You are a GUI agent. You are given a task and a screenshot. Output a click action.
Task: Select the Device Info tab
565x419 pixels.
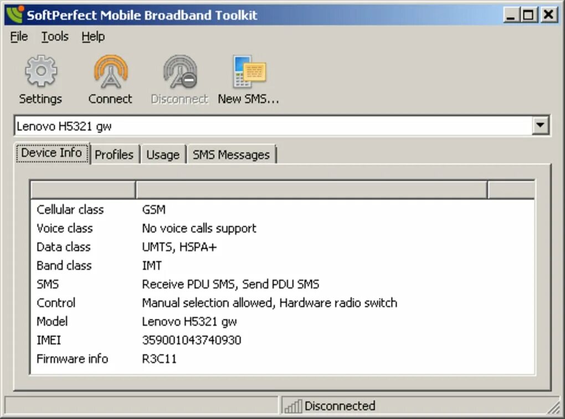pos(52,153)
